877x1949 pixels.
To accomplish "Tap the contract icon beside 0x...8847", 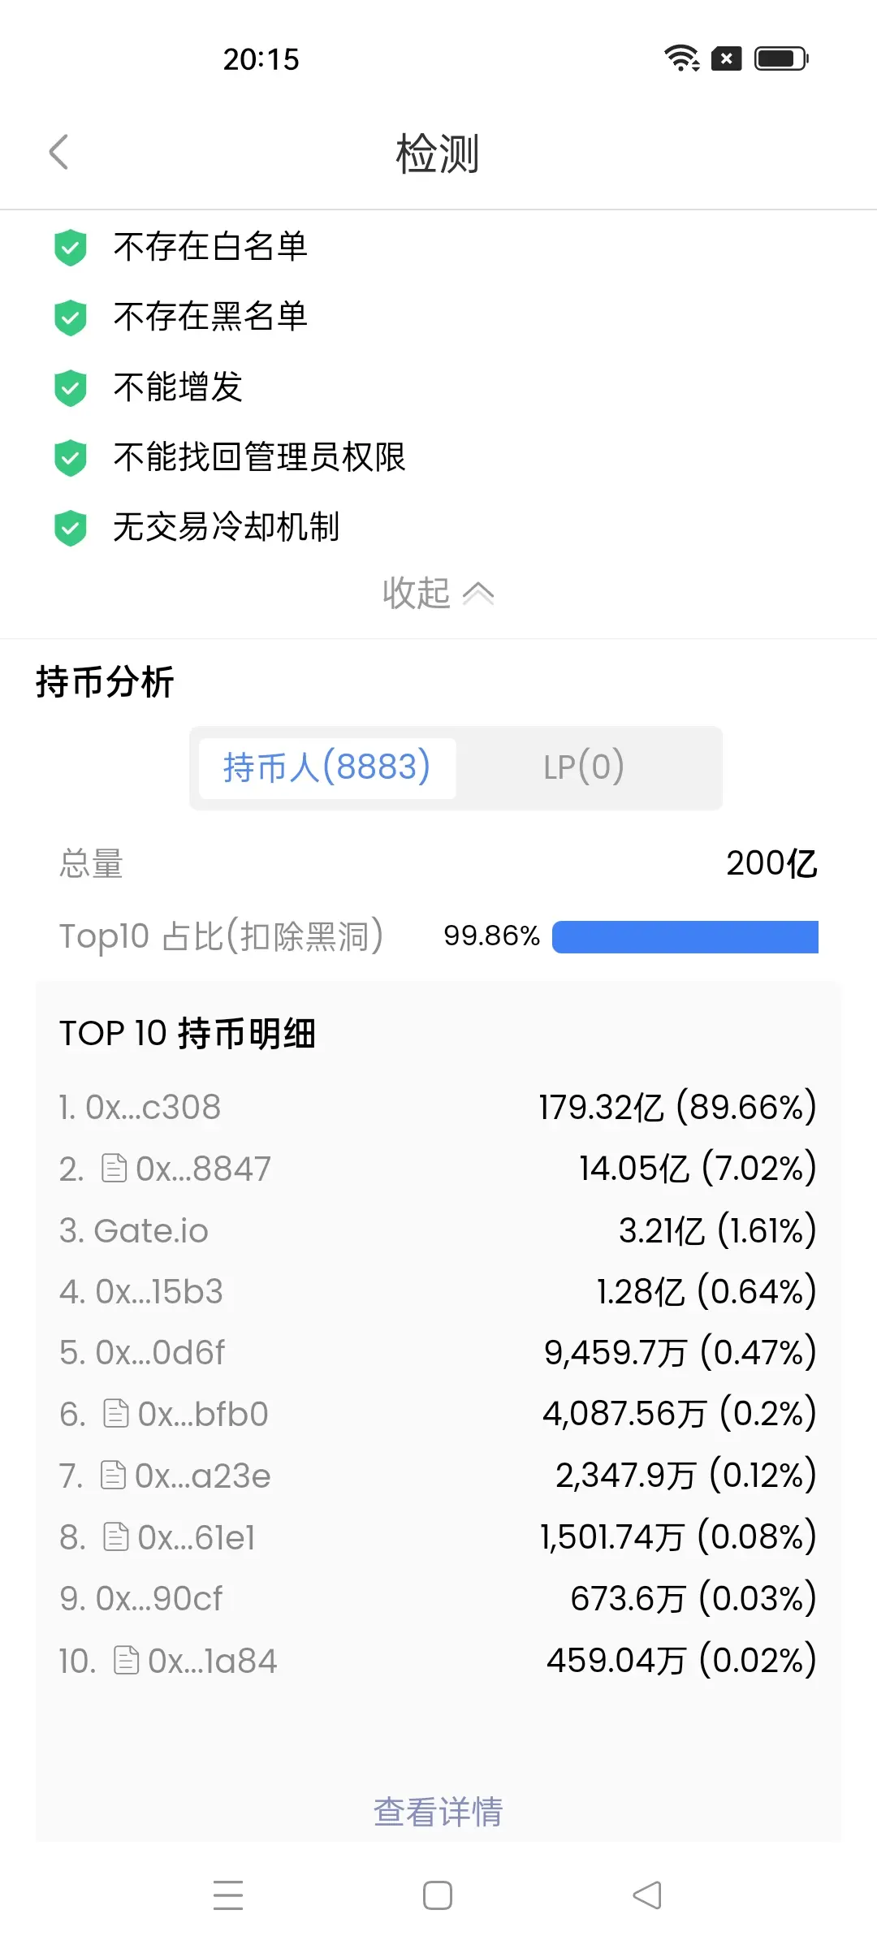I will tap(114, 1168).
